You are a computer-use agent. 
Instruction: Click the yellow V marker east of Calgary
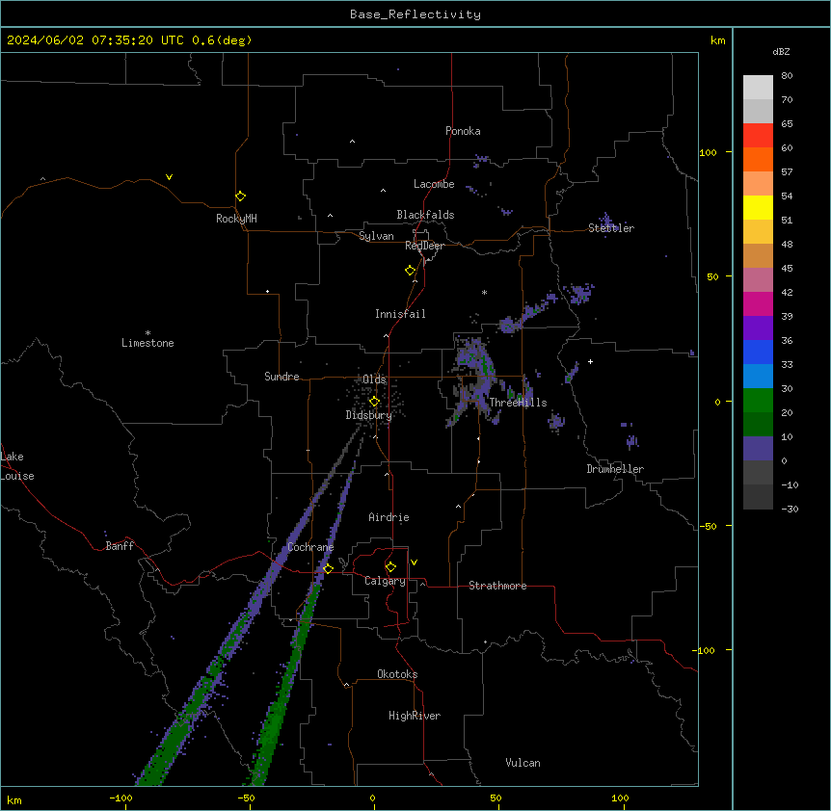click(x=414, y=562)
